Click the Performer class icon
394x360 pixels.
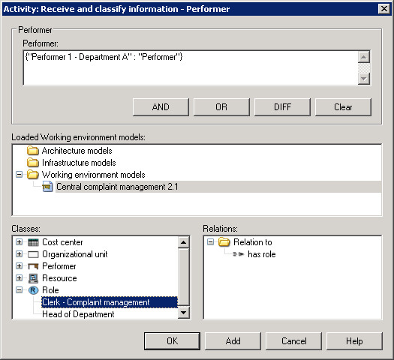pos(33,266)
